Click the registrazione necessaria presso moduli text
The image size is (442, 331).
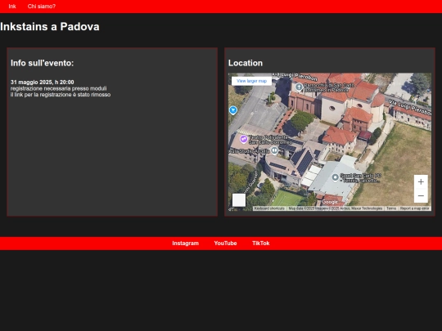pyautogui.click(x=58, y=88)
